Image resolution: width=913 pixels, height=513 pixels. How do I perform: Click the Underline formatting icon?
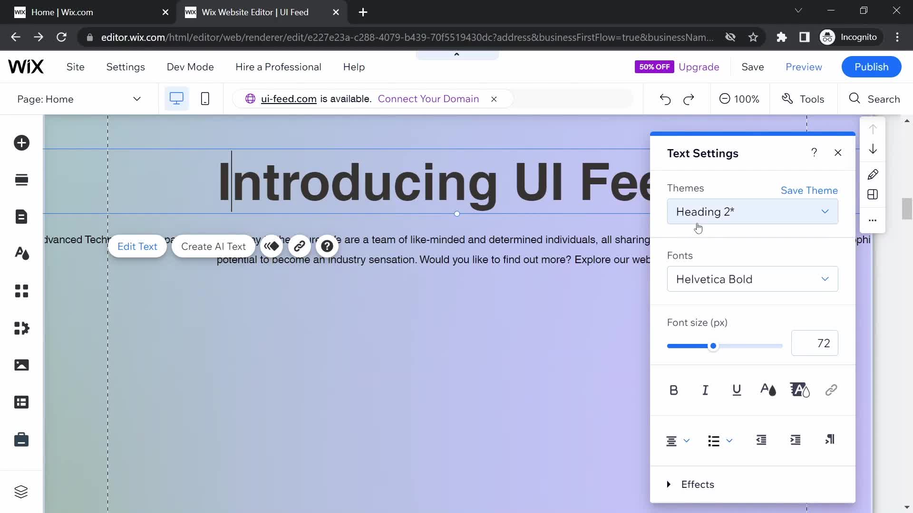click(x=737, y=390)
